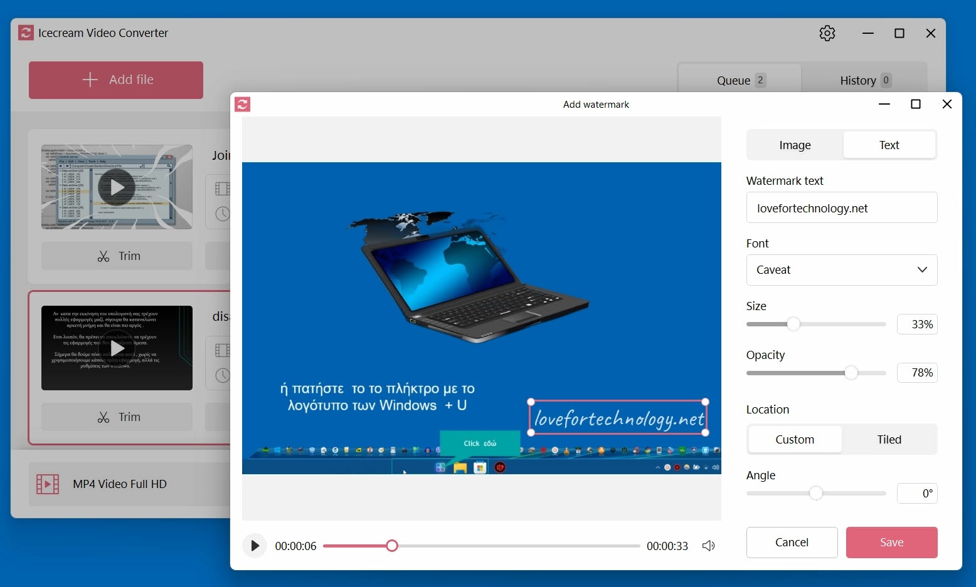Screen dimensions: 976x587
Task: Select the Image watermark tab
Action: coord(795,145)
